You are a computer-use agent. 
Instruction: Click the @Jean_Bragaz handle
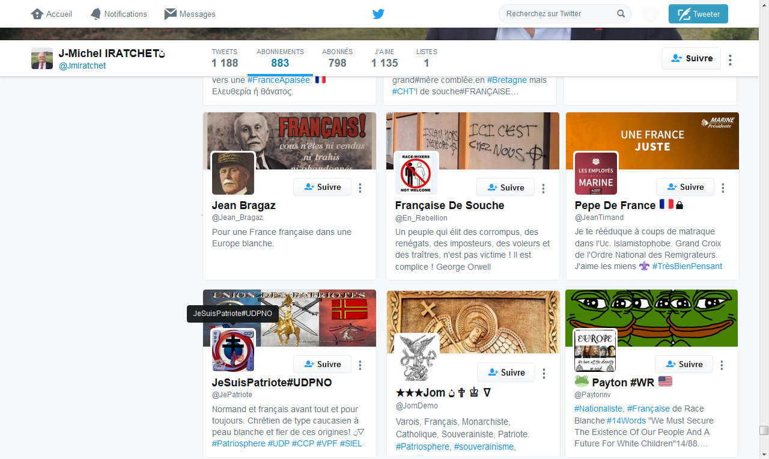[237, 217]
